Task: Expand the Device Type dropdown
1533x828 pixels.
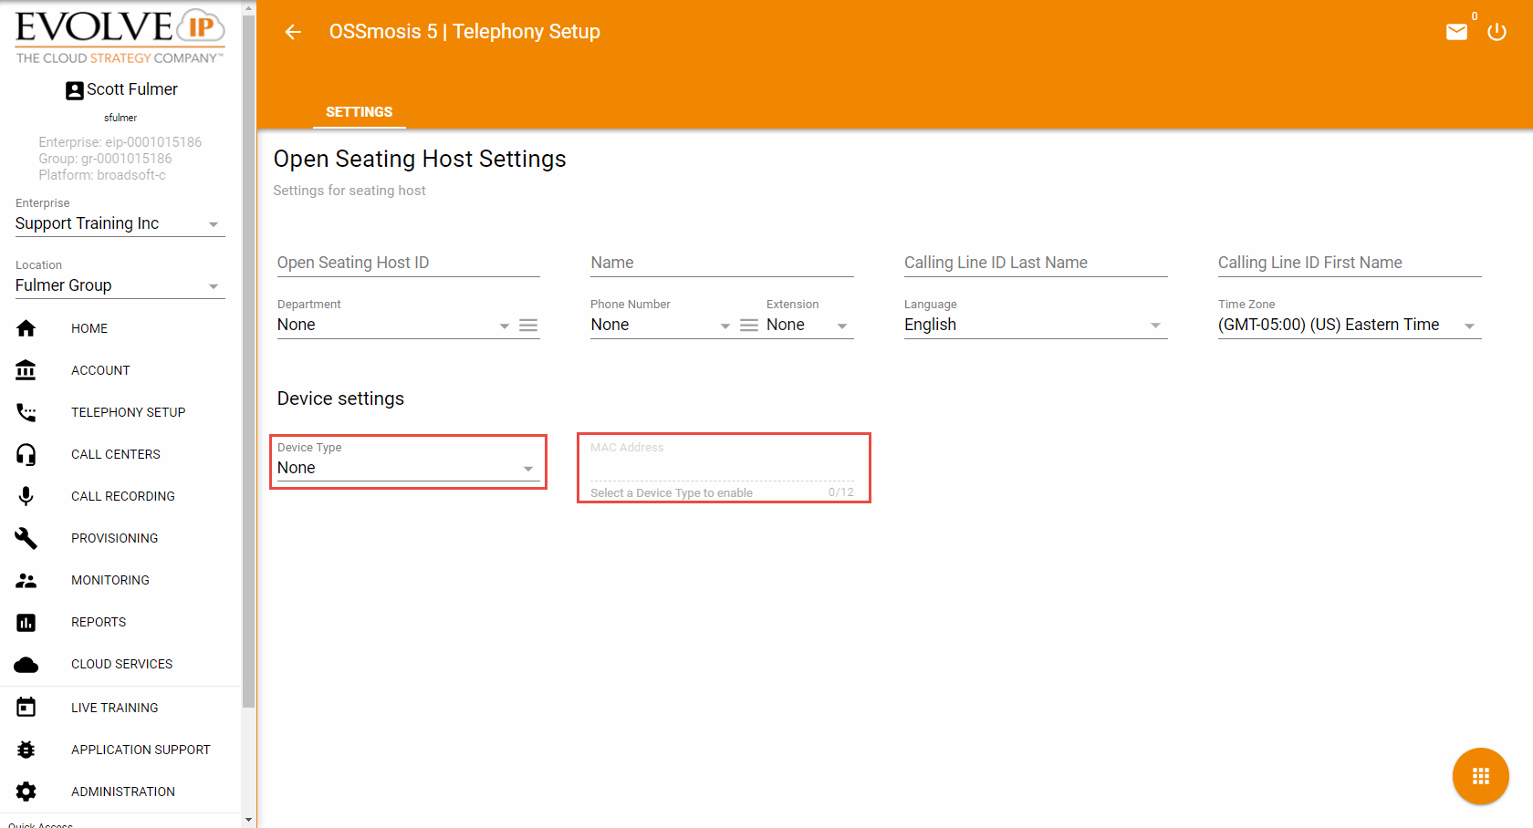Action: point(406,468)
